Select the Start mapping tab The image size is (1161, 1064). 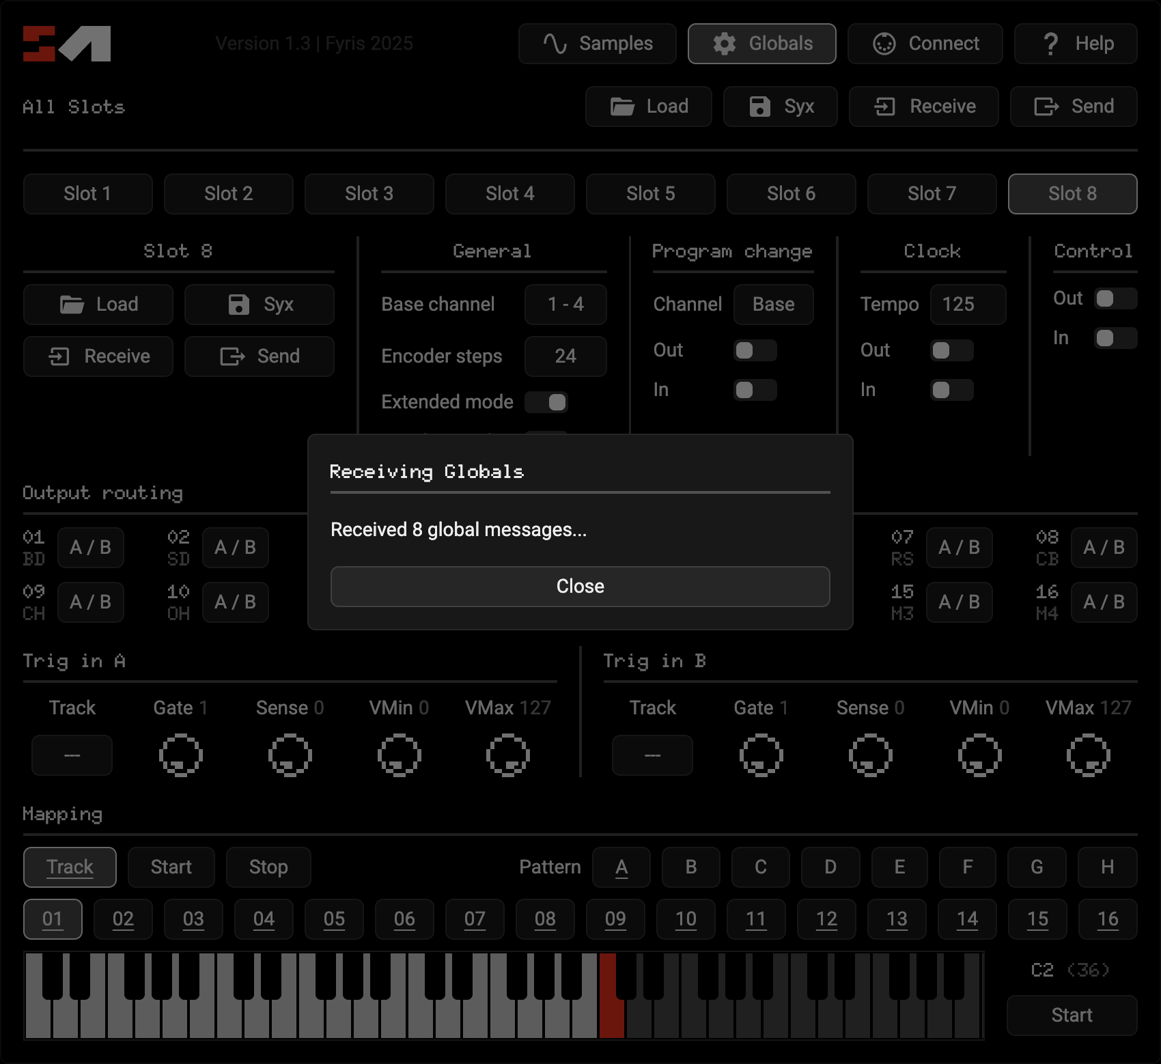pos(171,867)
